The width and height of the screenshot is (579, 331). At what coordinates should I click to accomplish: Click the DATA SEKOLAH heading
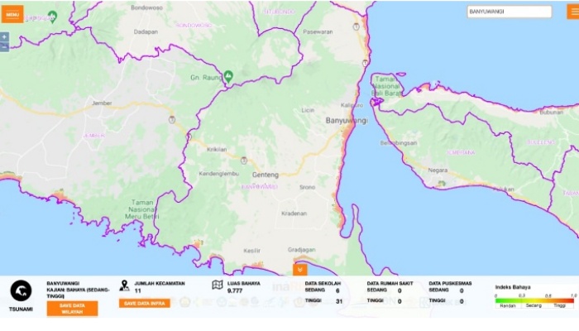tap(323, 283)
